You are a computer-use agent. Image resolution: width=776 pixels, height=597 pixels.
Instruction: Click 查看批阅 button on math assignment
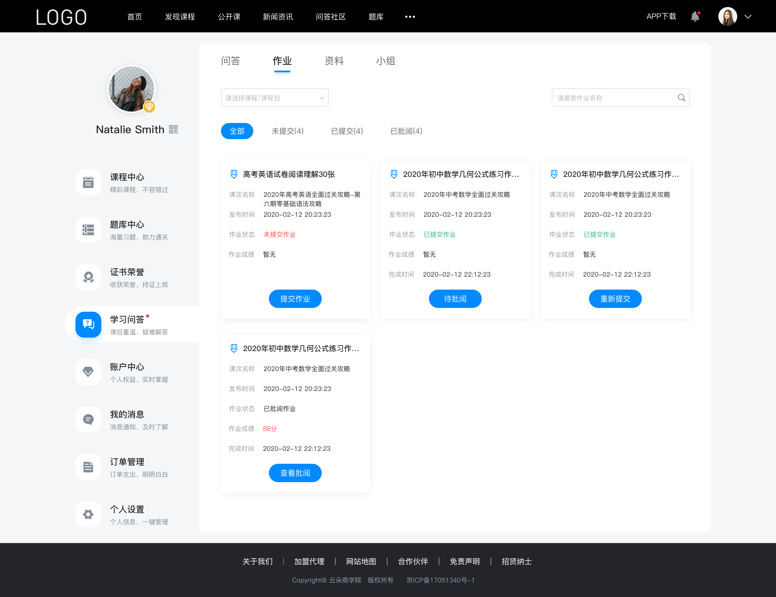pyautogui.click(x=295, y=473)
